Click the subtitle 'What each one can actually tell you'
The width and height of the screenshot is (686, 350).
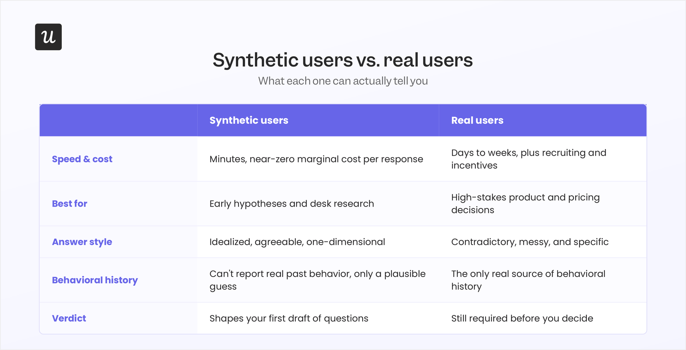[343, 81]
